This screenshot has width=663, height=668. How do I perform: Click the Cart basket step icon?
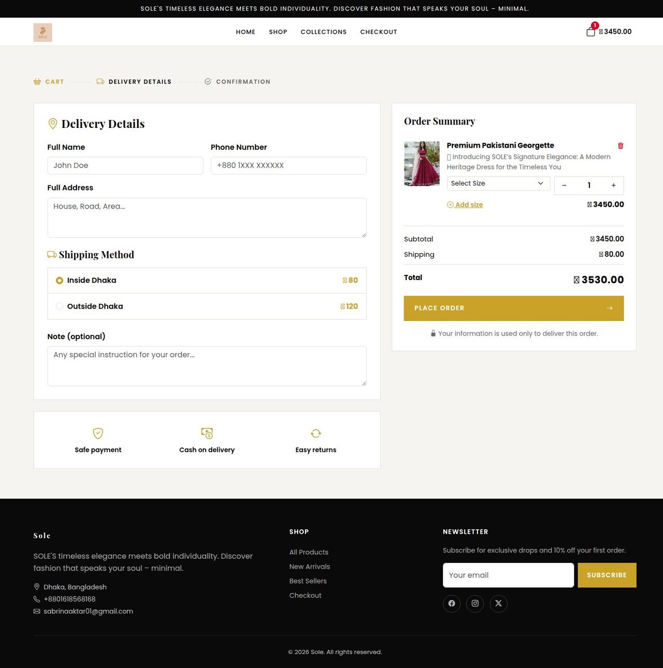click(37, 82)
